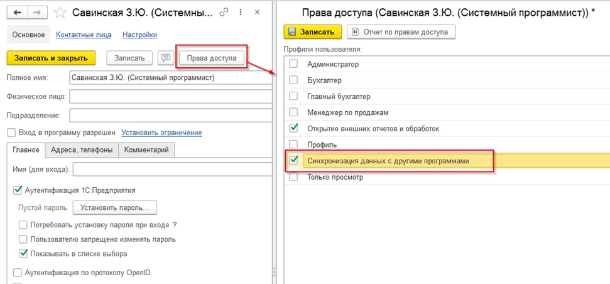Open the Отчет по правам доступа report

click(x=401, y=31)
